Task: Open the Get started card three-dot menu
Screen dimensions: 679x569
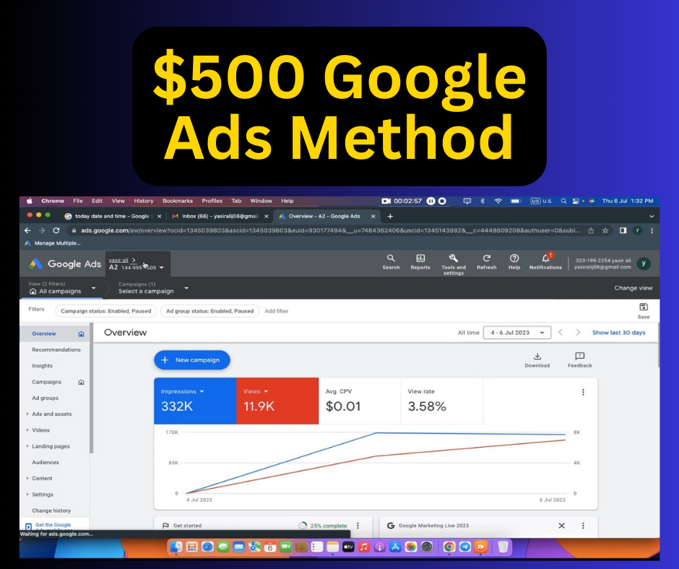Action: [358, 525]
